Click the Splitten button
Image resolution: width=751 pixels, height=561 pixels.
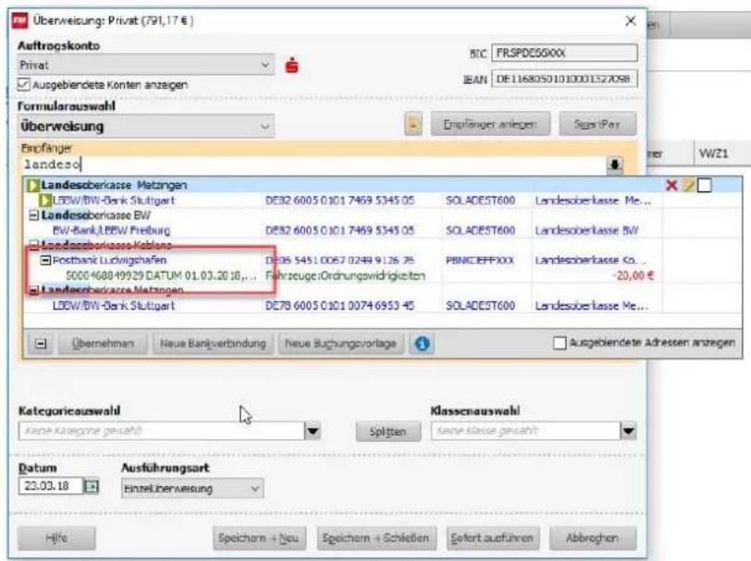[388, 432]
